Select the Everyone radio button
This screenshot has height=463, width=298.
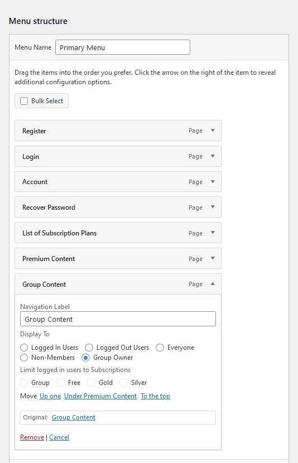point(160,348)
